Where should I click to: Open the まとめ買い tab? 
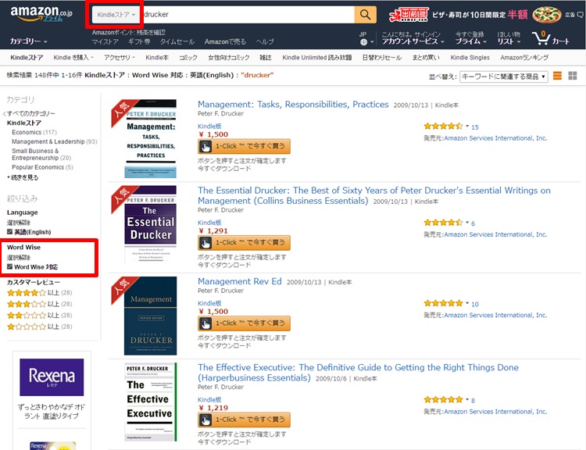426,58
